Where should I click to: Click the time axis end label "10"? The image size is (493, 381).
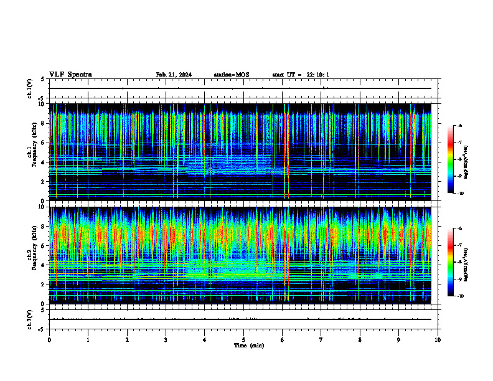(x=438, y=340)
